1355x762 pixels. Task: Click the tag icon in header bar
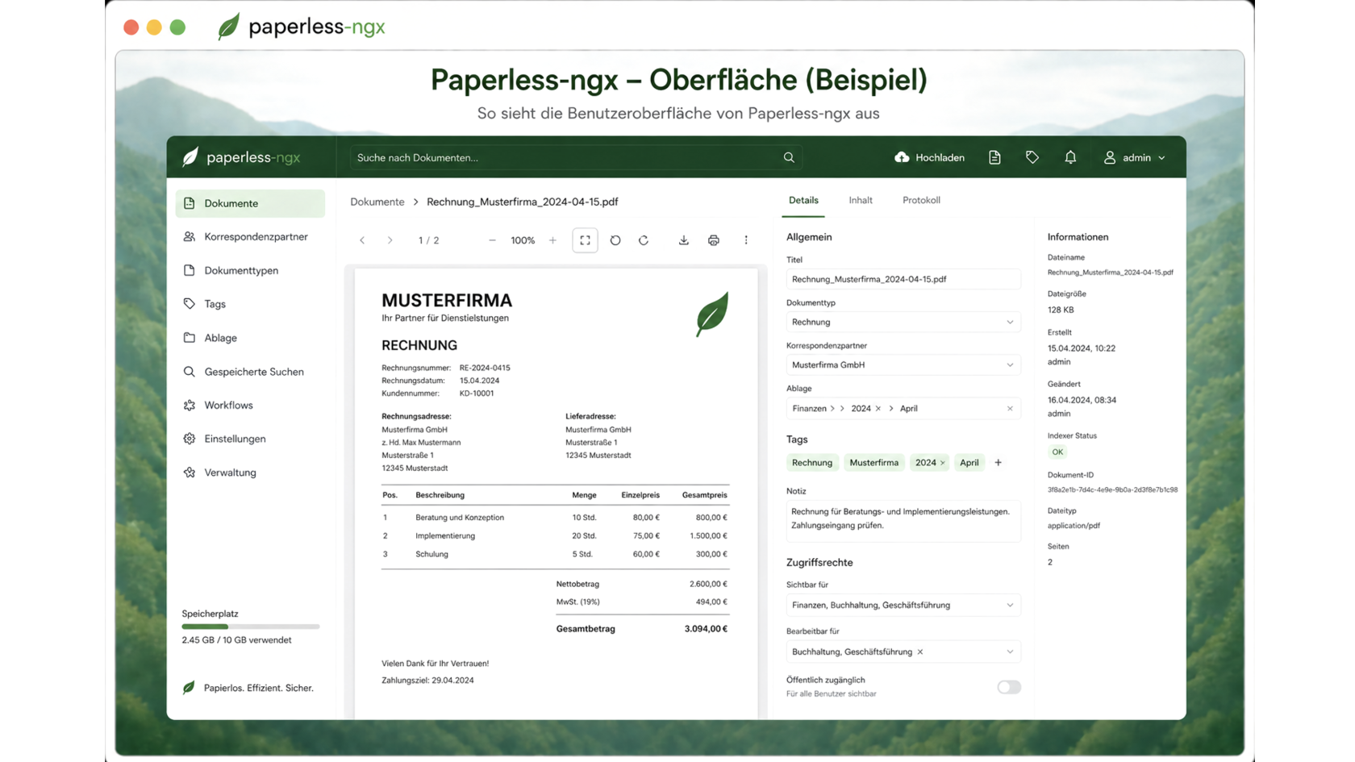pos(1032,157)
